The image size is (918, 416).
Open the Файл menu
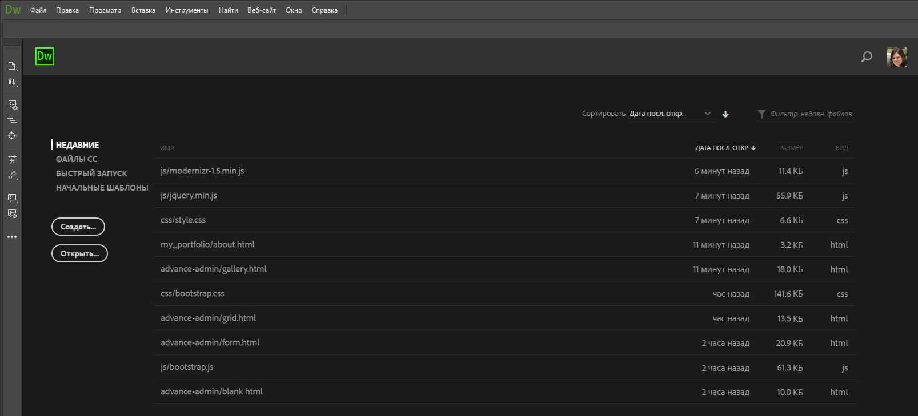pos(38,10)
